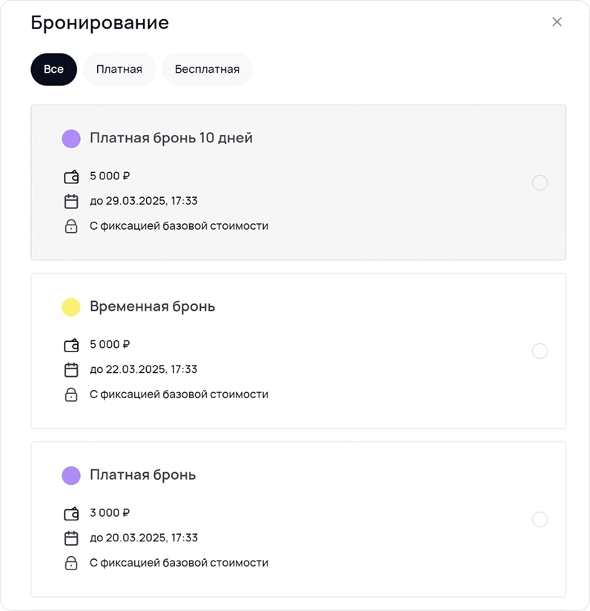Filter bookings by Платная

coord(119,70)
